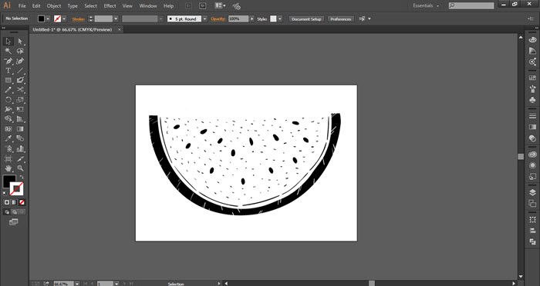Open the Swatches panel icon

coord(532,78)
